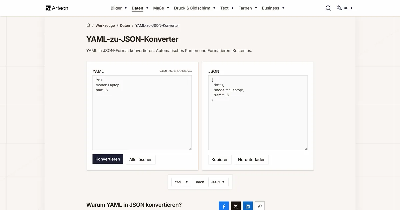Click the YAML-zu-JSON-Konverter page heading
Image resolution: width=400 pixels, height=210 pixels.
(x=132, y=39)
